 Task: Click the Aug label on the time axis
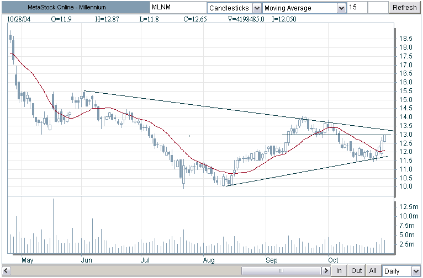(x=209, y=260)
